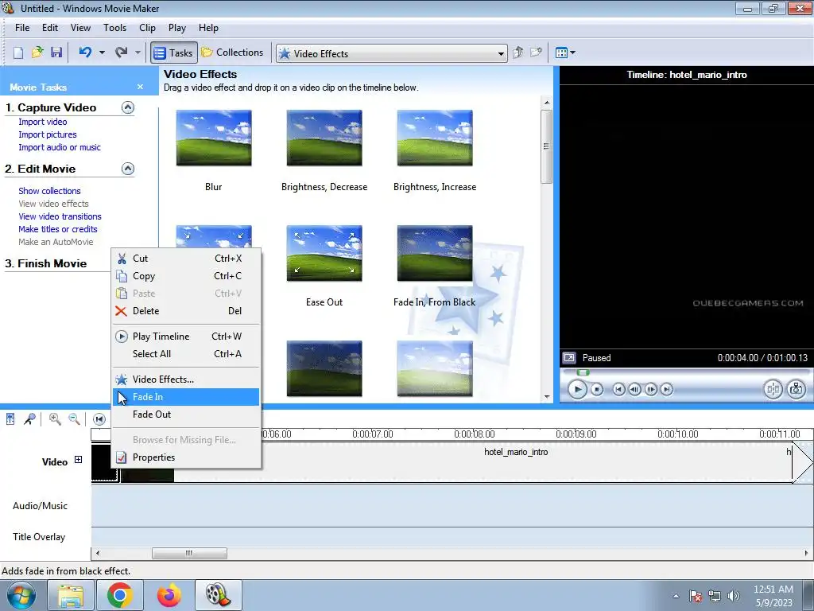Choose Cut from the context menu
The image size is (814, 611).
[186, 259]
